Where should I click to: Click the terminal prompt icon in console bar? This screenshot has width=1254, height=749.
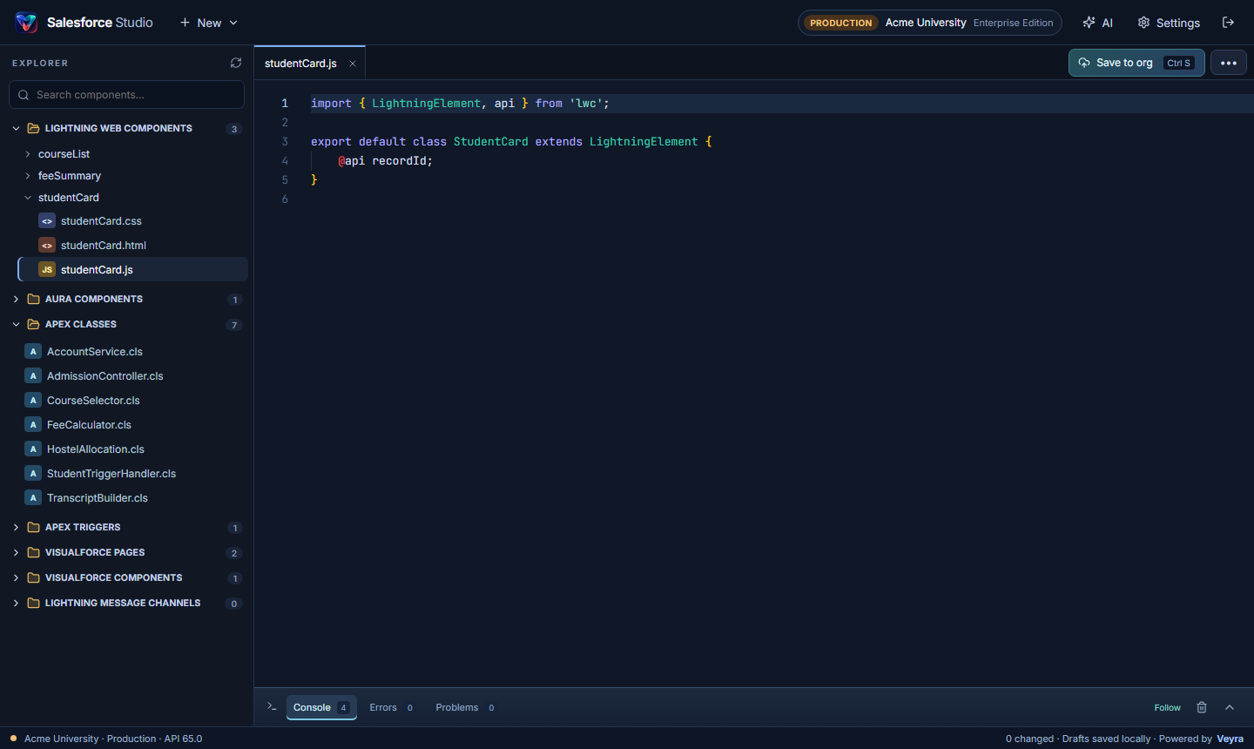[272, 706]
